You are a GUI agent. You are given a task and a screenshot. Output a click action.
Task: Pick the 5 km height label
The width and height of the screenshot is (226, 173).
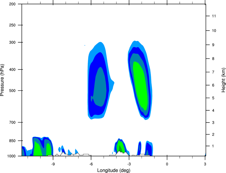coord(213,98)
